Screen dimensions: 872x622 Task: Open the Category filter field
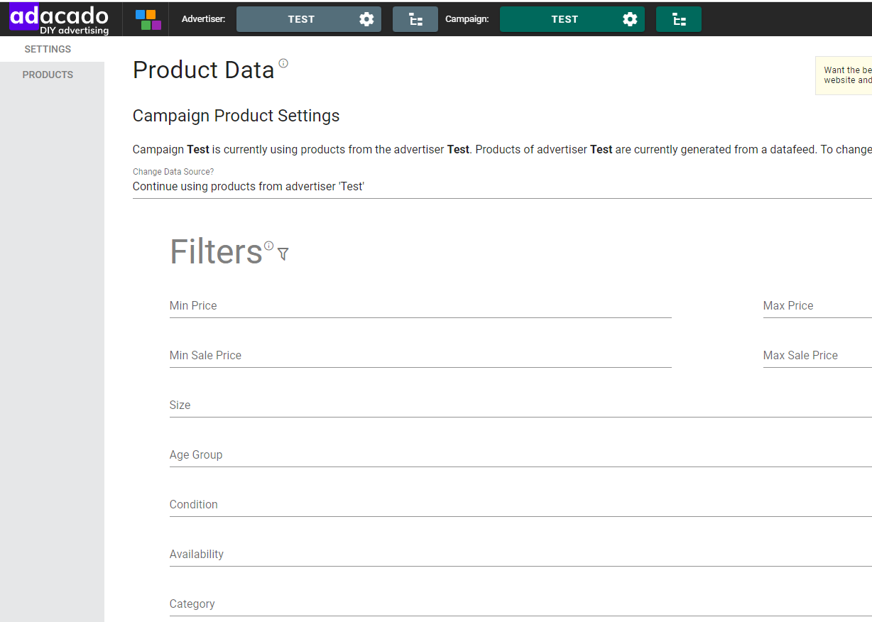[x=521, y=604]
